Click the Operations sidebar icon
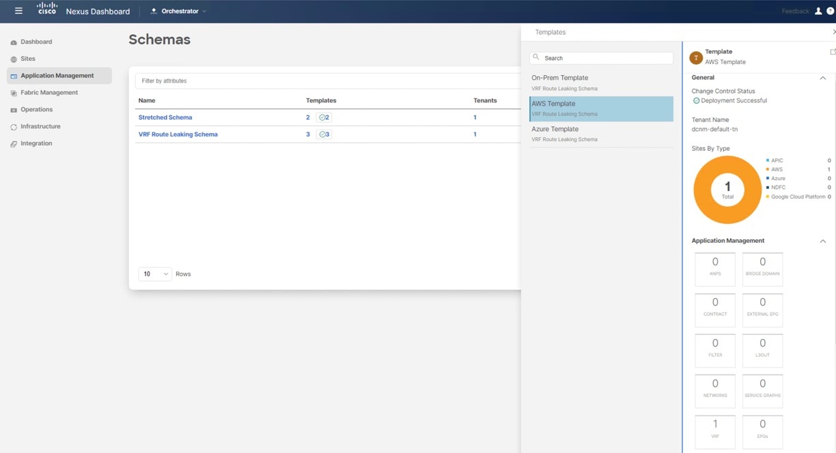The image size is (836, 453). coord(14,110)
